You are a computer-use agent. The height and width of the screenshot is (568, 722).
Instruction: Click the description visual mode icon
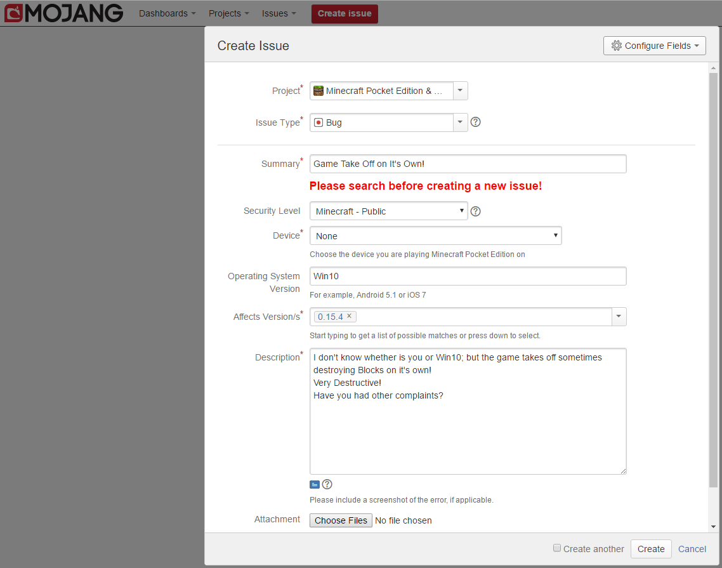315,485
